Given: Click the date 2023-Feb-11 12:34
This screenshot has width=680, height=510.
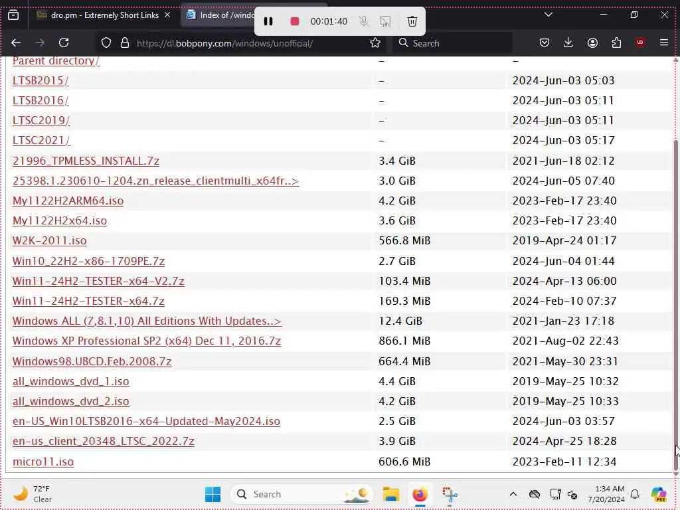Looking at the screenshot, I should click(564, 462).
